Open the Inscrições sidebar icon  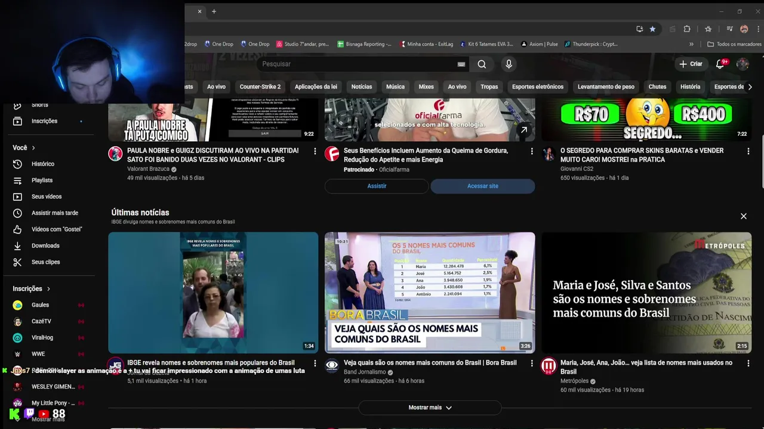[x=17, y=121]
